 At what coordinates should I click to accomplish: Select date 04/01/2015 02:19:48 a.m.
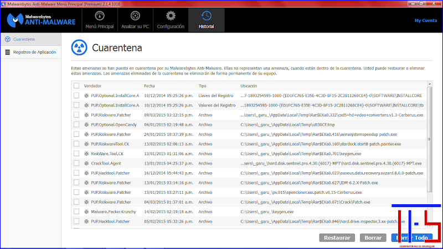(169, 125)
